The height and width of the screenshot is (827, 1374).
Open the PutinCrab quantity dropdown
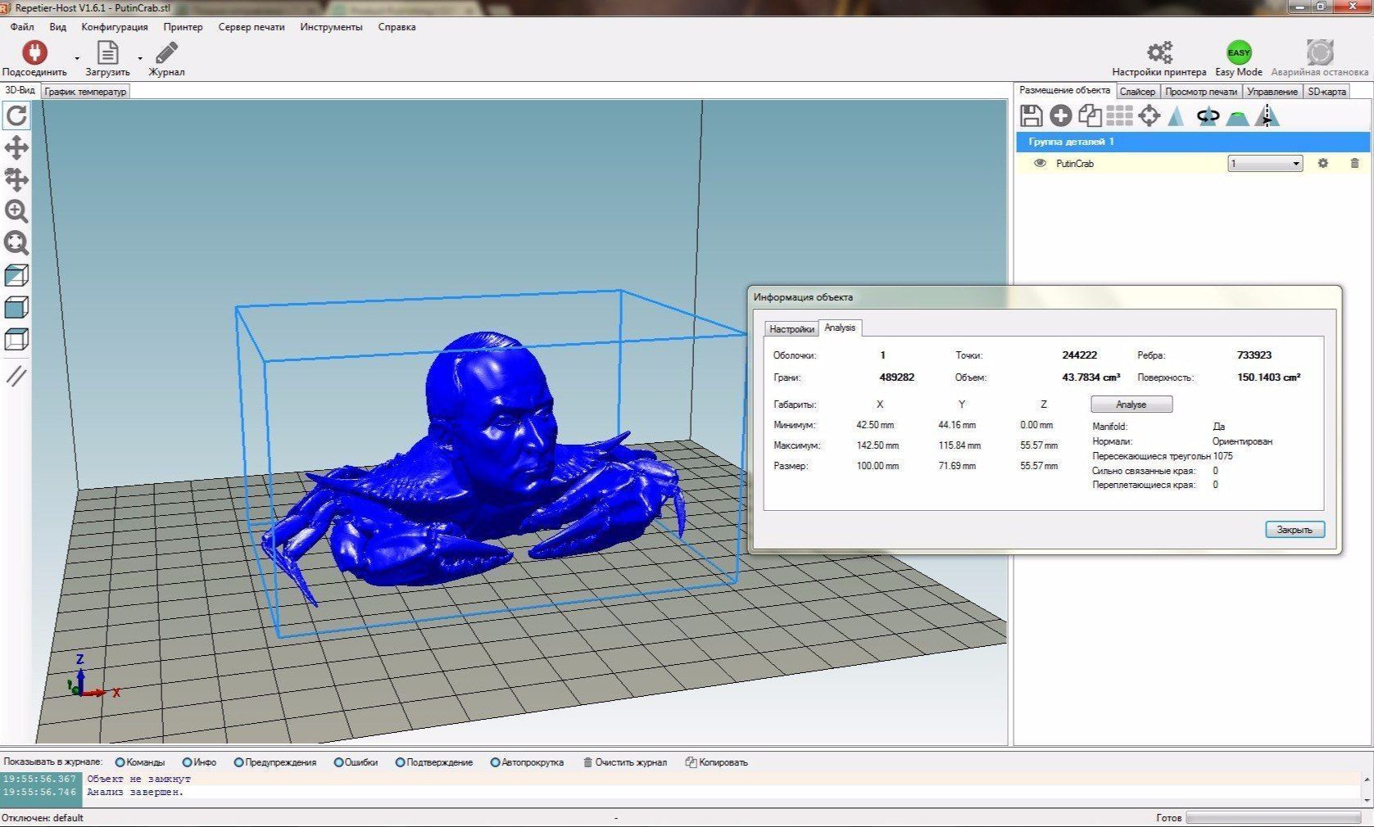click(x=1265, y=164)
